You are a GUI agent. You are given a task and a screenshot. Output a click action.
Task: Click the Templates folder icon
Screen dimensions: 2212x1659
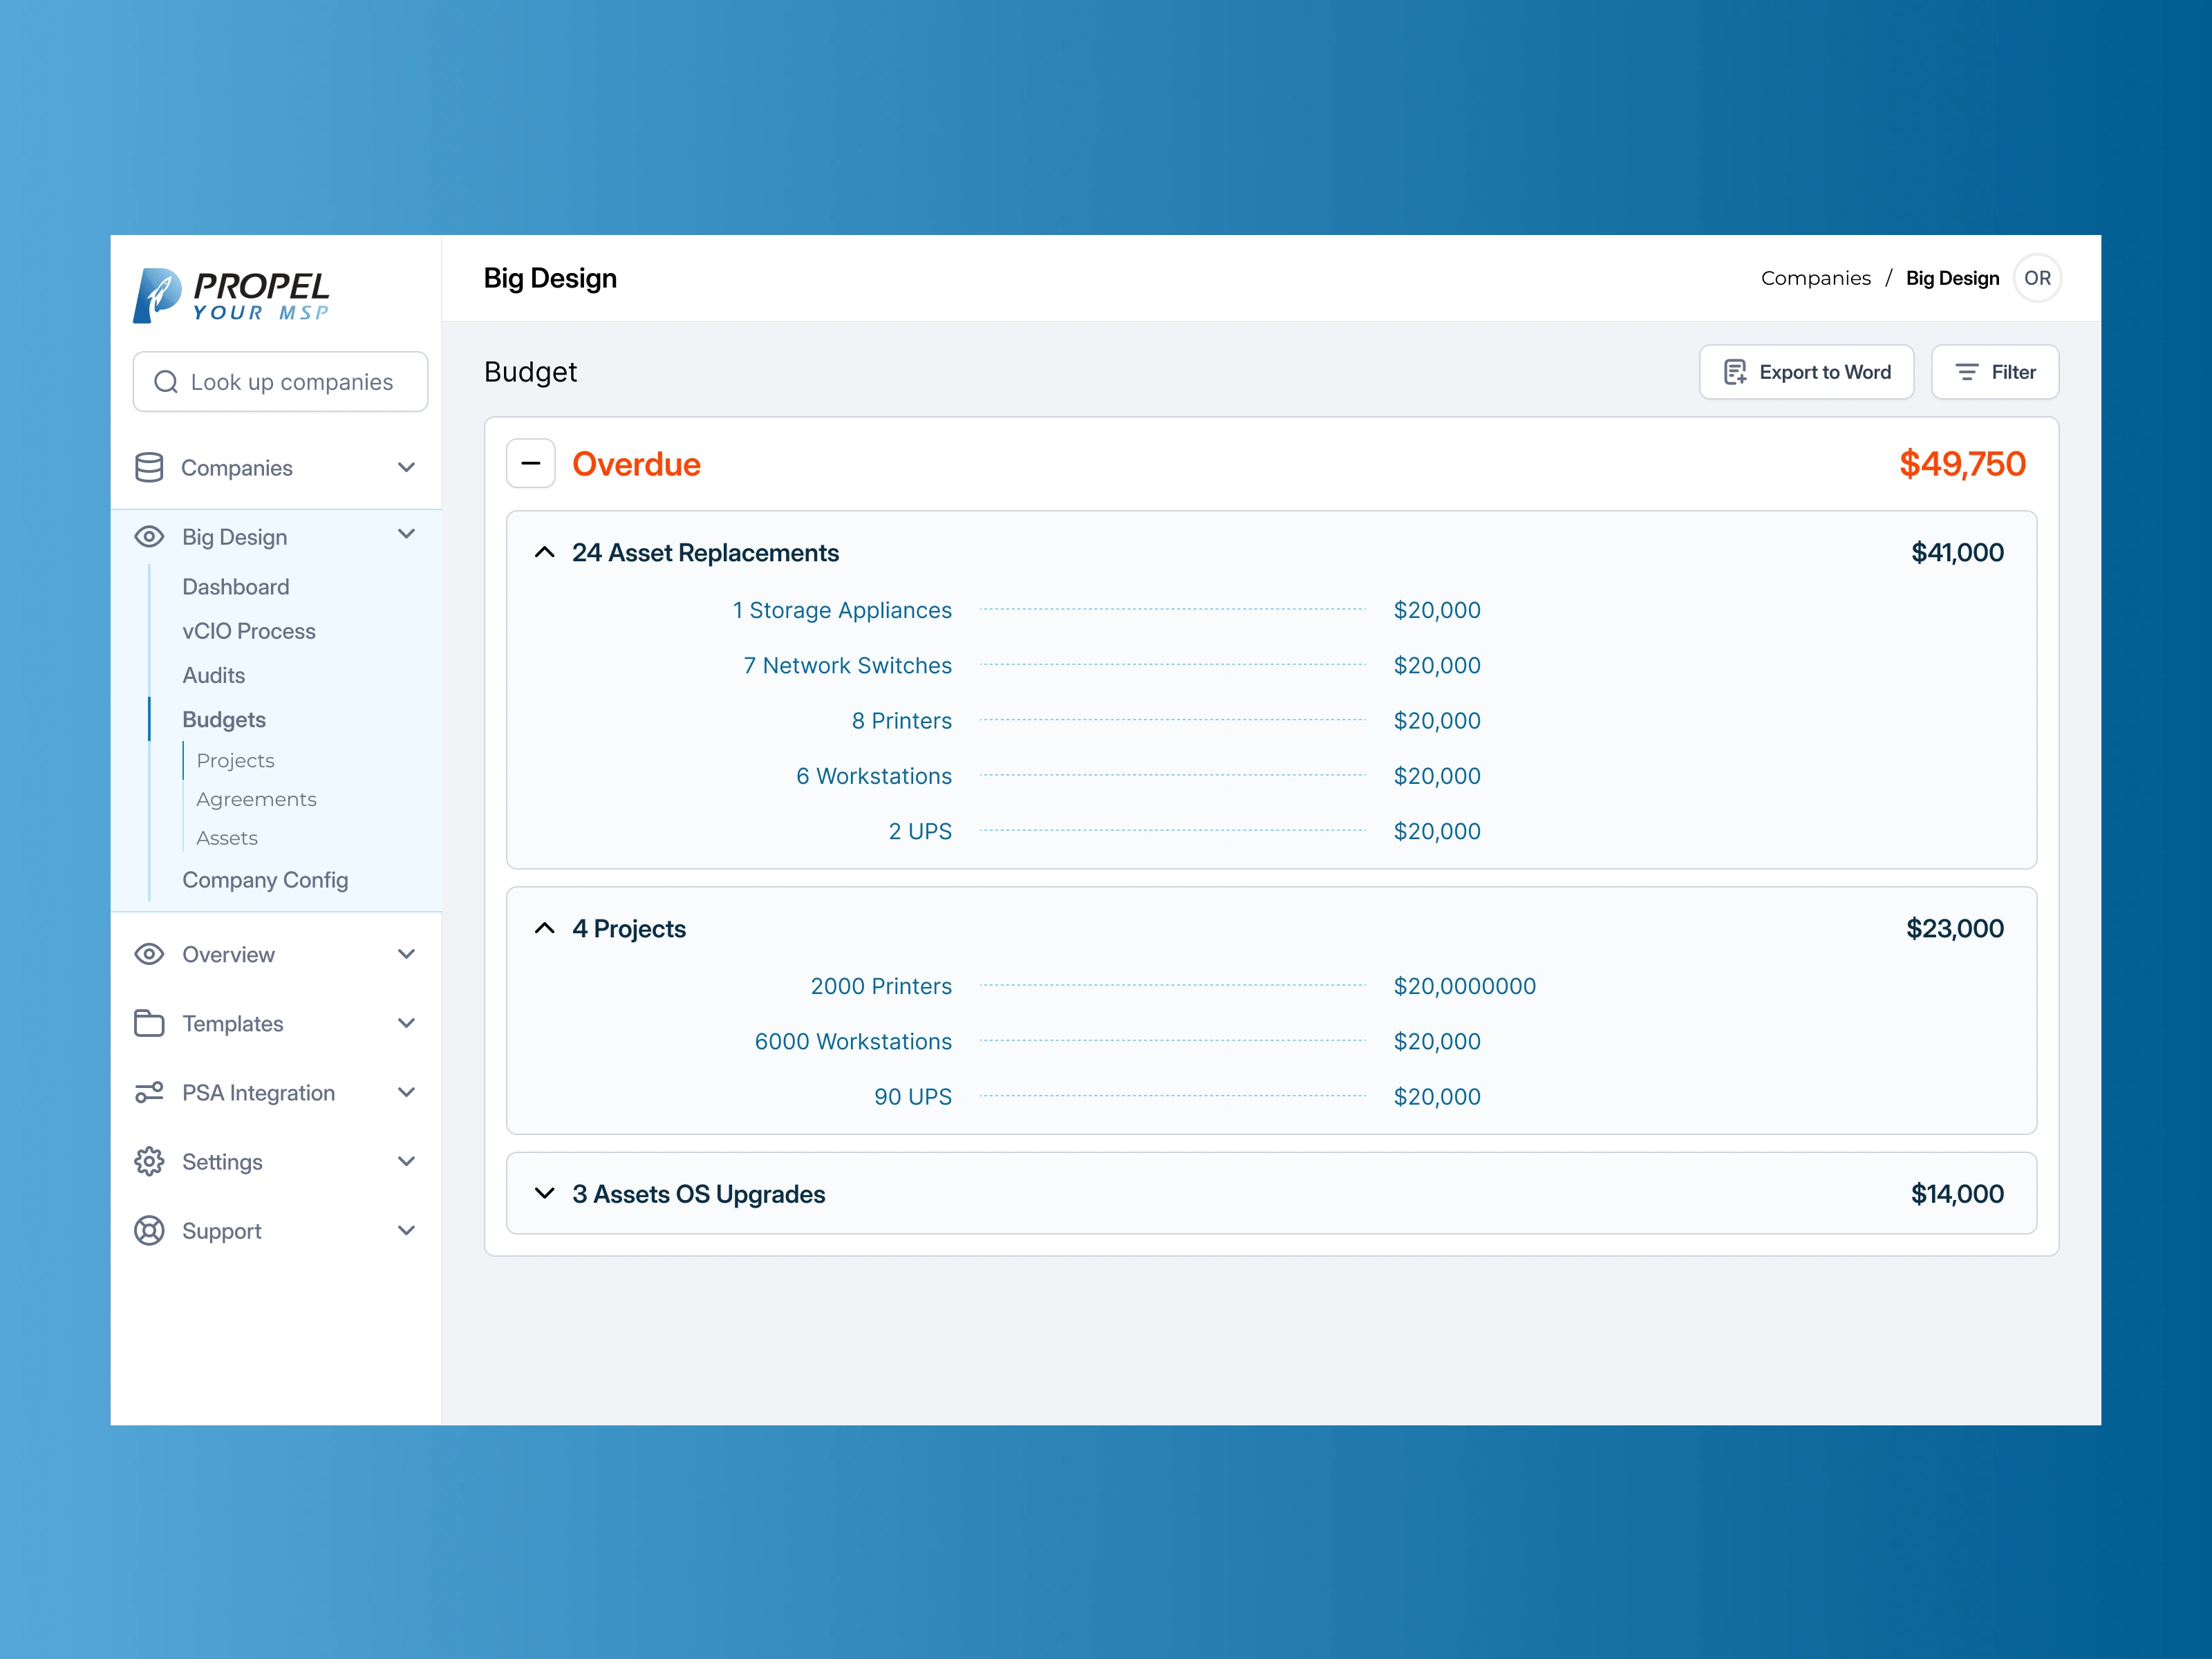tap(149, 1023)
